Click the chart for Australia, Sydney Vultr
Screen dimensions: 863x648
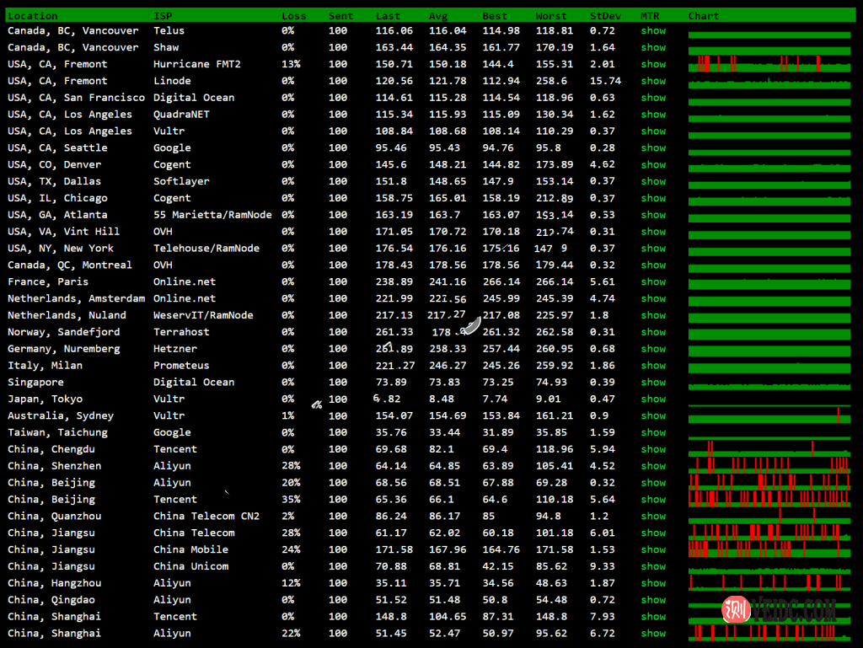769,415
